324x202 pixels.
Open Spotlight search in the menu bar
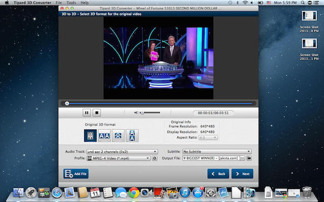[x=302, y=3]
